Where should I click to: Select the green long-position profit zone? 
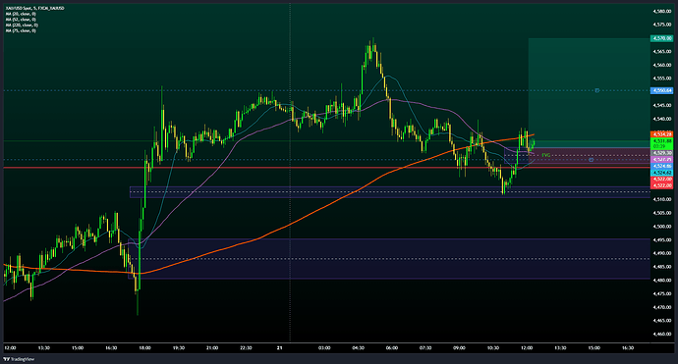point(589,93)
